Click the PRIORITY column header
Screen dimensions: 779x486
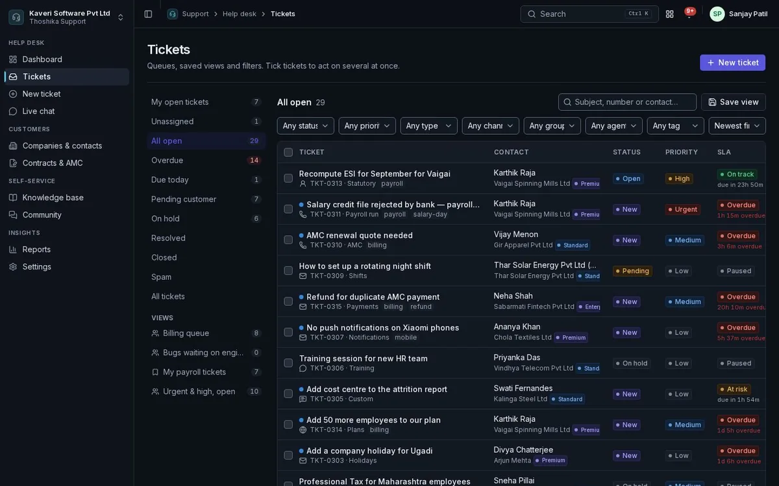682,152
